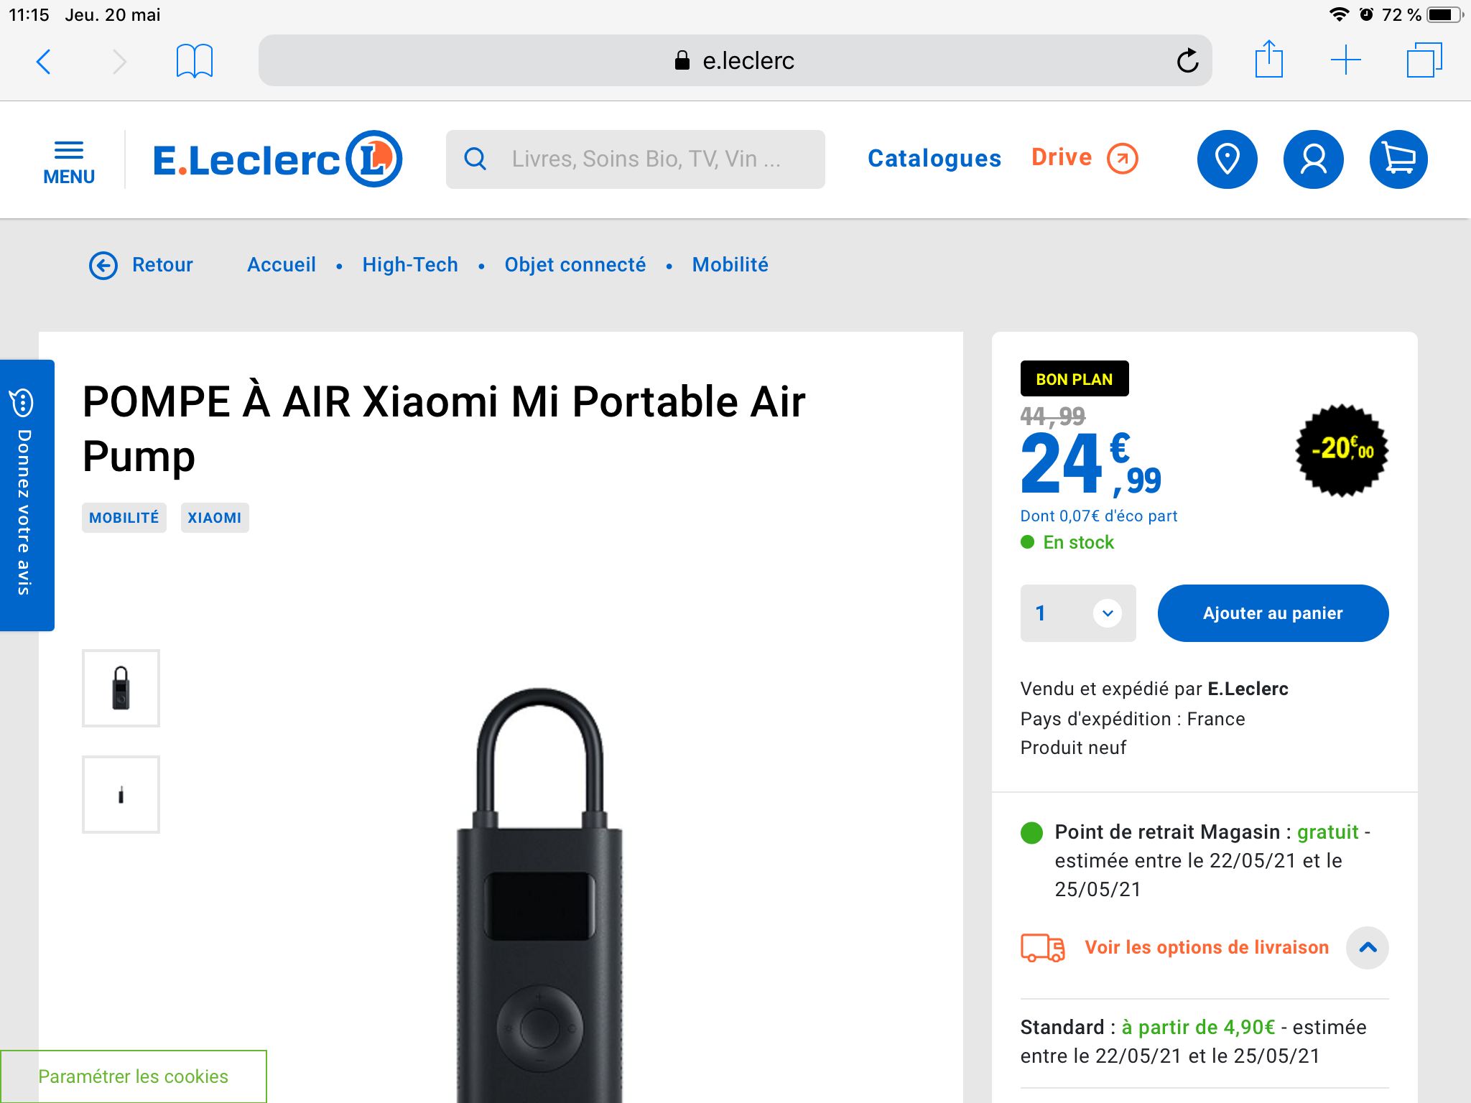Select the second product thumbnail
Viewport: 1471px width, 1103px height.
121,794
